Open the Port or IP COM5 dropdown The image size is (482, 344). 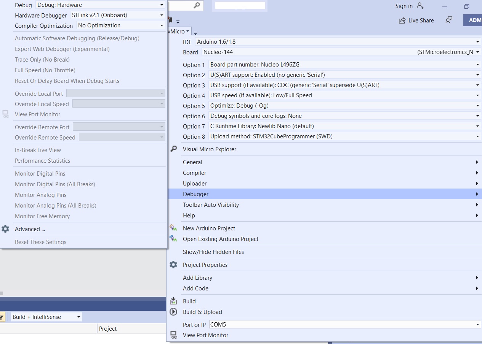[x=345, y=325]
